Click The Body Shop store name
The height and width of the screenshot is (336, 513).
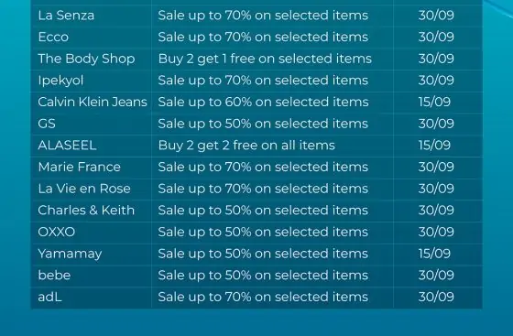tap(86, 59)
